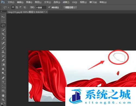Open the 图像(I) menu
The width and height of the screenshot is (136, 106).
click(29, 2)
